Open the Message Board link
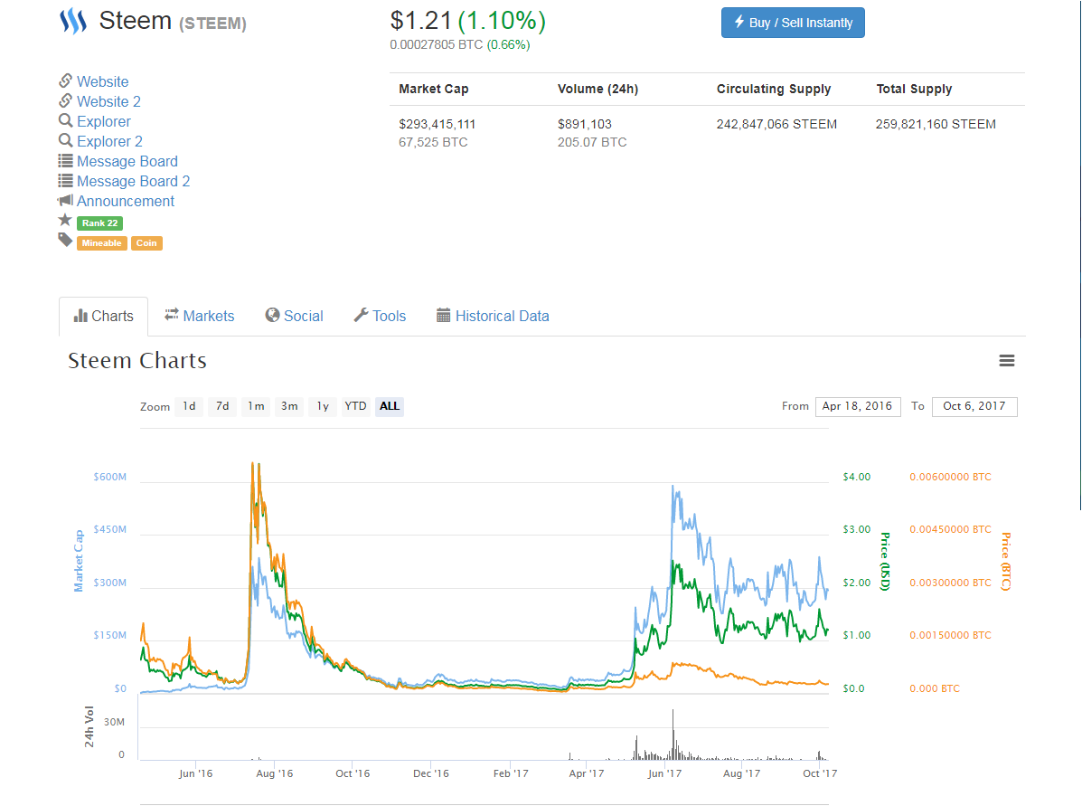The width and height of the screenshot is (1082, 806). tap(127, 161)
